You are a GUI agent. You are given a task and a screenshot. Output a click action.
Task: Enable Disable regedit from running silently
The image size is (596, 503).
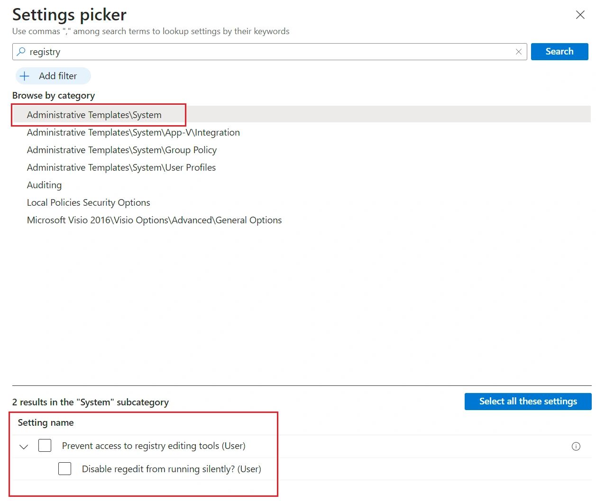[x=64, y=468]
